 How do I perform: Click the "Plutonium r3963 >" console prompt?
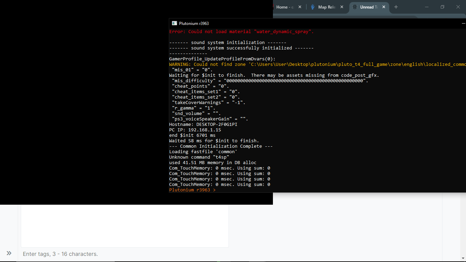pyautogui.click(x=192, y=190)
